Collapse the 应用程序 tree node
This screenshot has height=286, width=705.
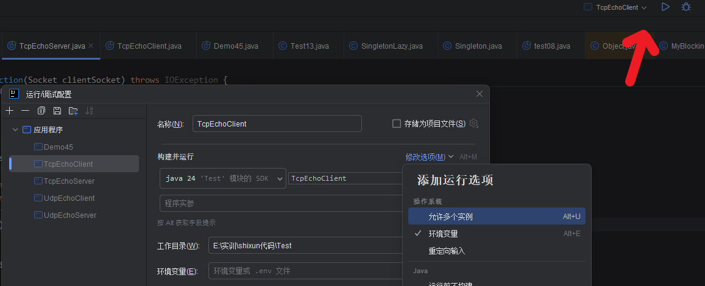point(15,130)
